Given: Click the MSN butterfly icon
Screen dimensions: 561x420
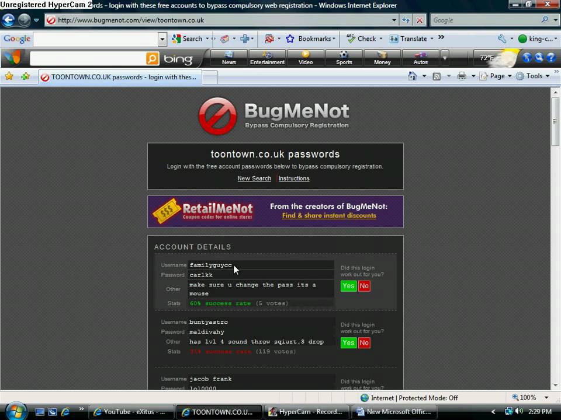Looking at the screenshot, I should [13, 58].
